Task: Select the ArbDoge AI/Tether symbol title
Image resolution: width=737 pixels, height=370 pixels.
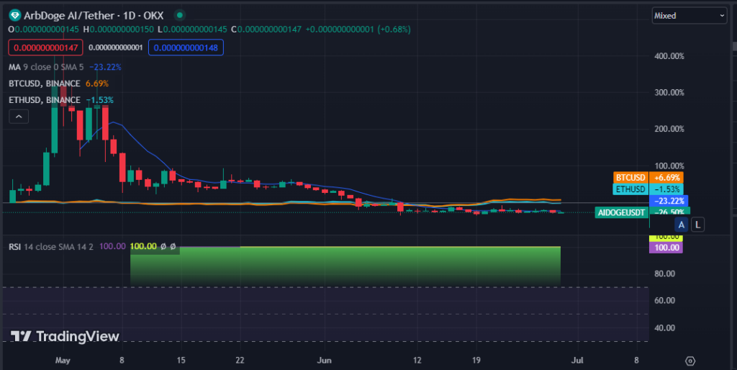Action: [94, 16]
